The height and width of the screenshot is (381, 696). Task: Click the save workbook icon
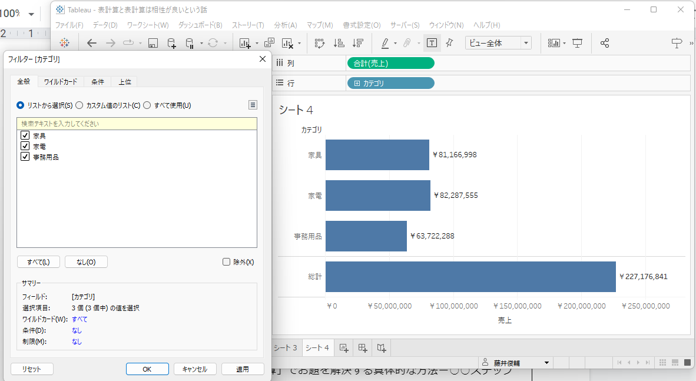(153, 43)
